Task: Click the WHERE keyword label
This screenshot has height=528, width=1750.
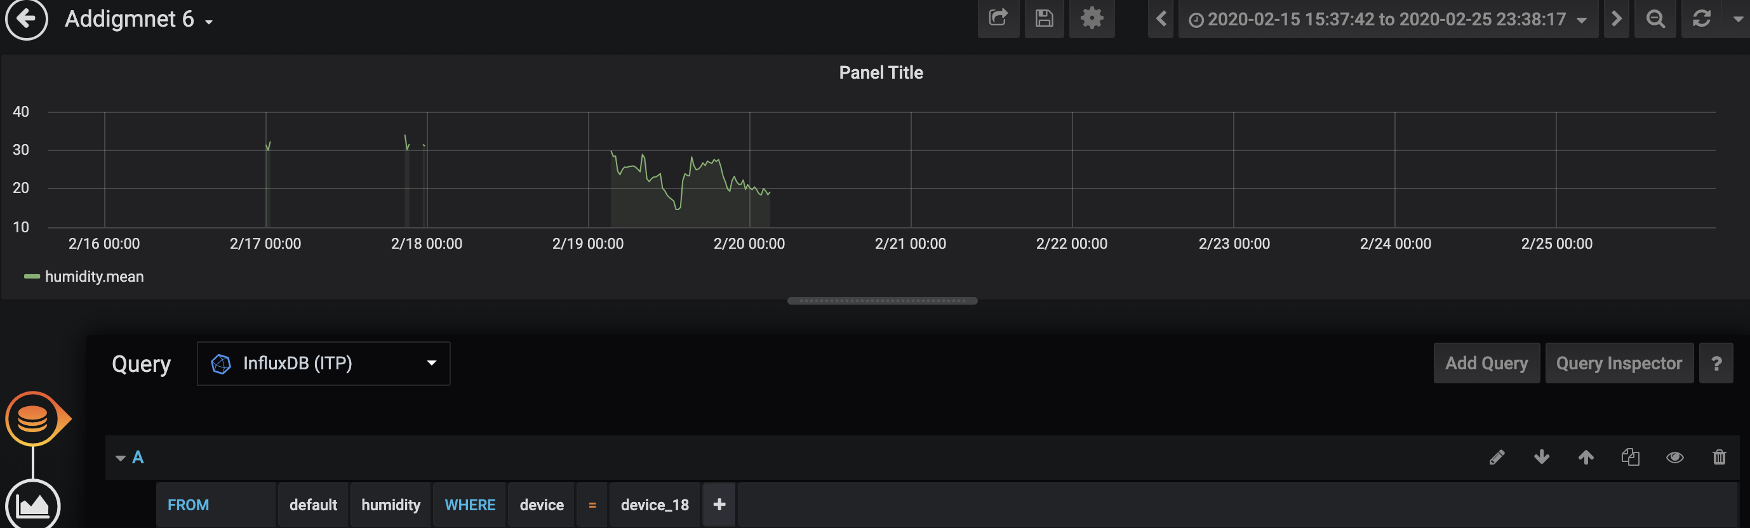Action: 470,505
